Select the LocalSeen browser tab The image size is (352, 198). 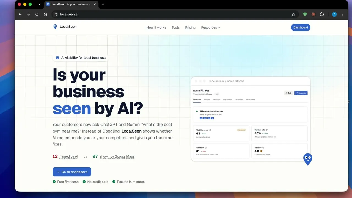coord(71,4)
